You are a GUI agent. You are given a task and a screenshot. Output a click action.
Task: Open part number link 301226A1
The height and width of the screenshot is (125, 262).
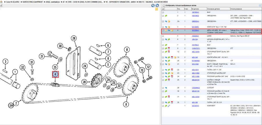pos(195,30)
